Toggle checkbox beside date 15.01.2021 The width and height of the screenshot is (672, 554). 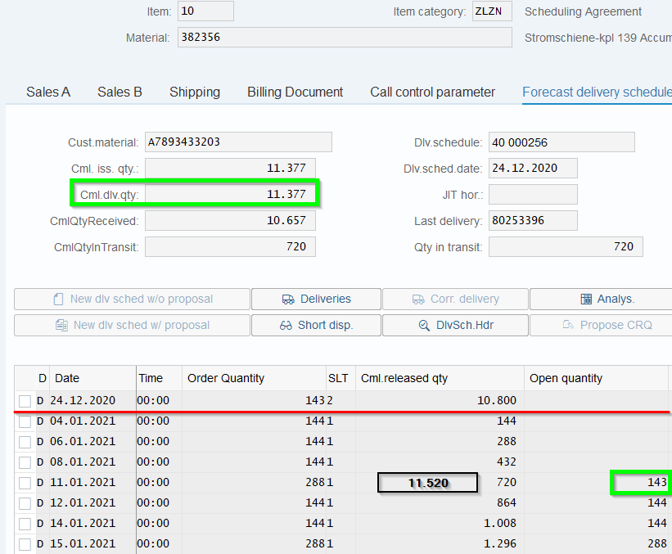coord(25,544)
